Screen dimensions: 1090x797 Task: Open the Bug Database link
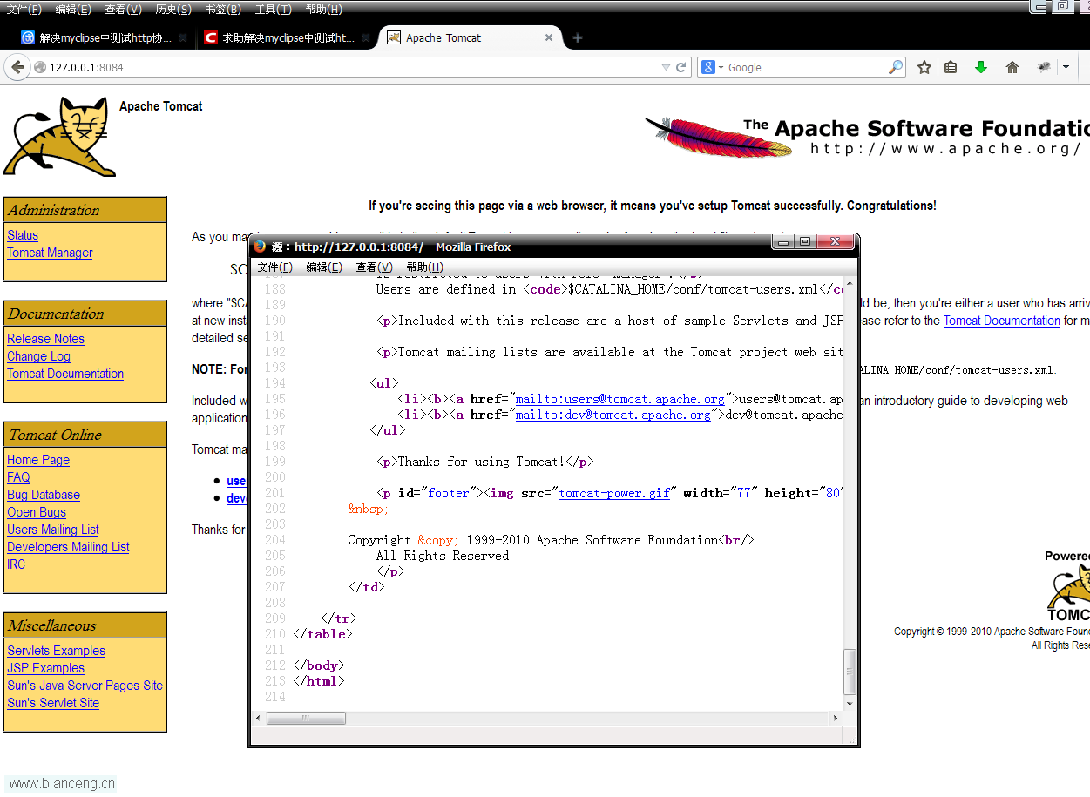pyautogui.click(x=44, y=495)
